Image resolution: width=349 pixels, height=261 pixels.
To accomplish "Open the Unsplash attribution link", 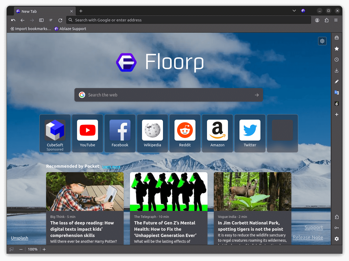I will (19, 238).
